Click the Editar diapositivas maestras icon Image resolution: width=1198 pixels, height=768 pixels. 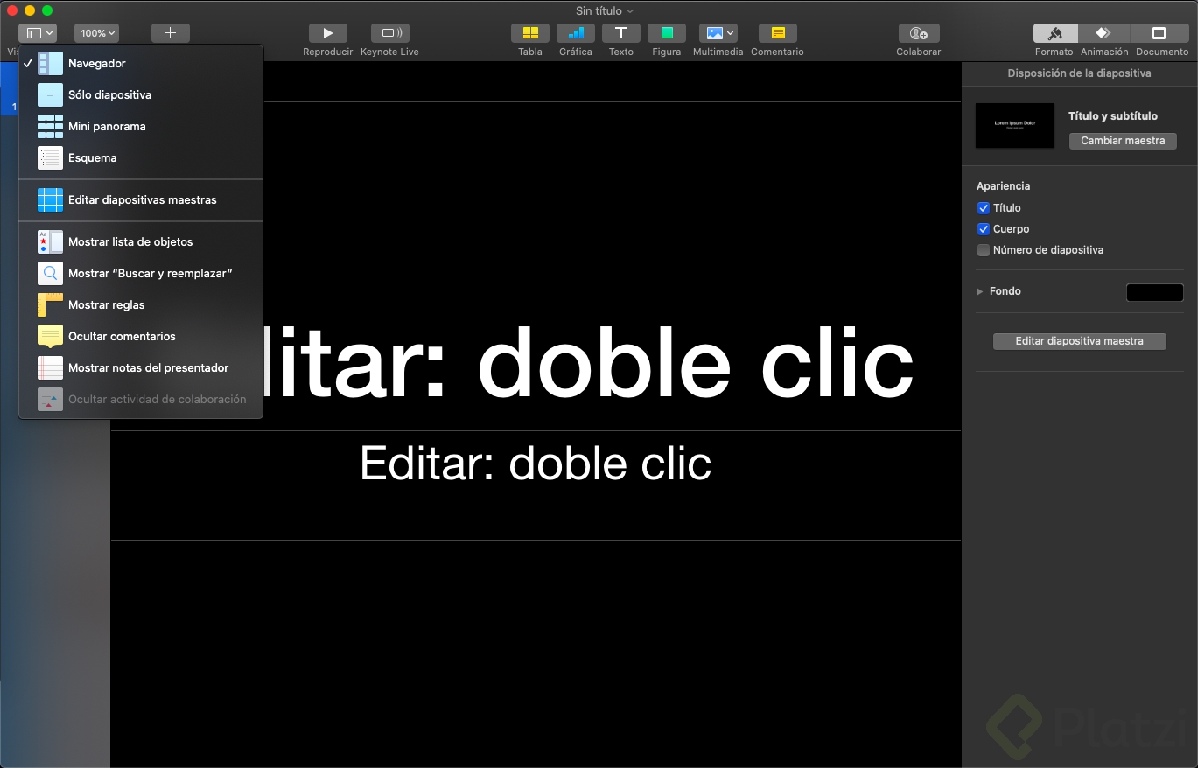tap(50, 200)
